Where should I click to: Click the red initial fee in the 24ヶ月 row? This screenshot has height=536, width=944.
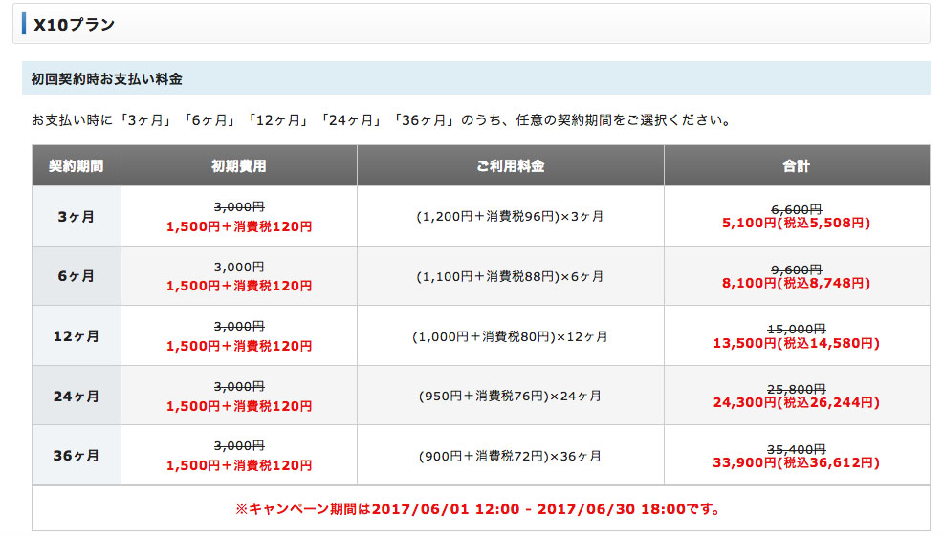(239, 406)
